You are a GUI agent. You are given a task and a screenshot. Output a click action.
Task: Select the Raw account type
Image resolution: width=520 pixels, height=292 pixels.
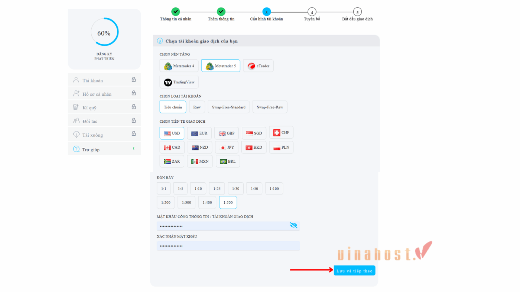pos(197,107)
